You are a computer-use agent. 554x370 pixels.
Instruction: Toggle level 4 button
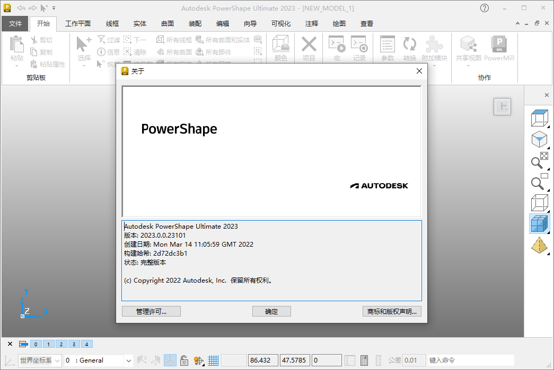(86, 344)
